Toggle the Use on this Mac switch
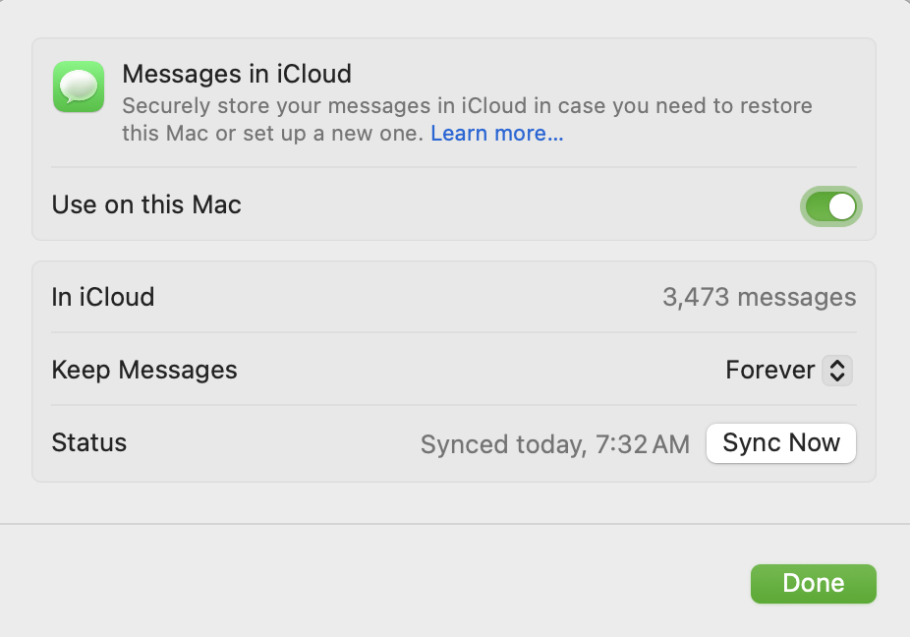Image resolution: width=910 pixels, height=637 pixels. click(x=831, y=206)
